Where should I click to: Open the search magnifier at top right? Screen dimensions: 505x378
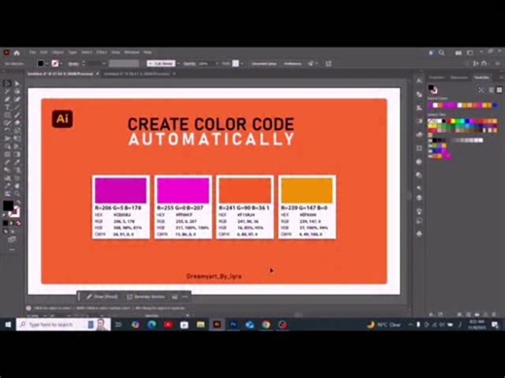(x=441, y=52)
